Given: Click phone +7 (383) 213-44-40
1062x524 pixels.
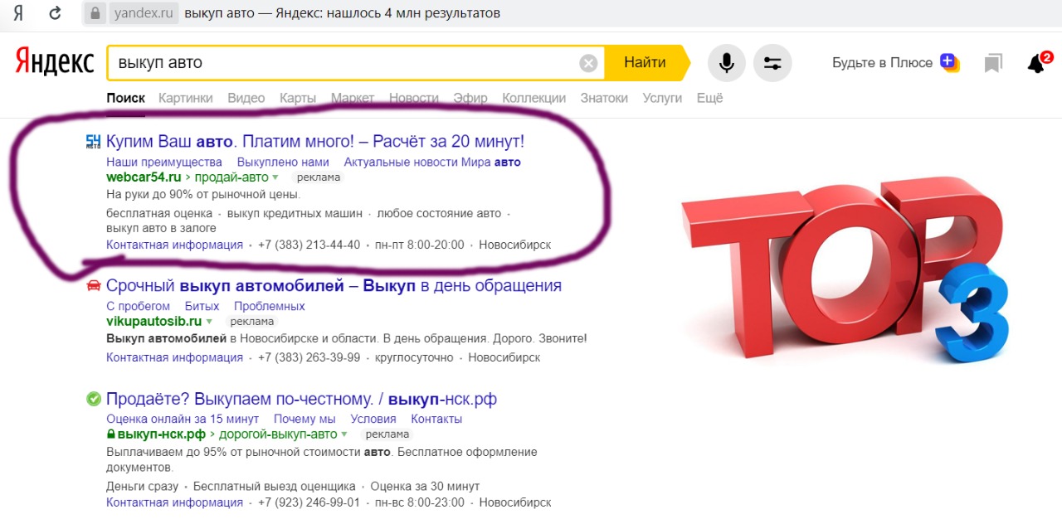Looking at the screenshot, I should (309, 245).
